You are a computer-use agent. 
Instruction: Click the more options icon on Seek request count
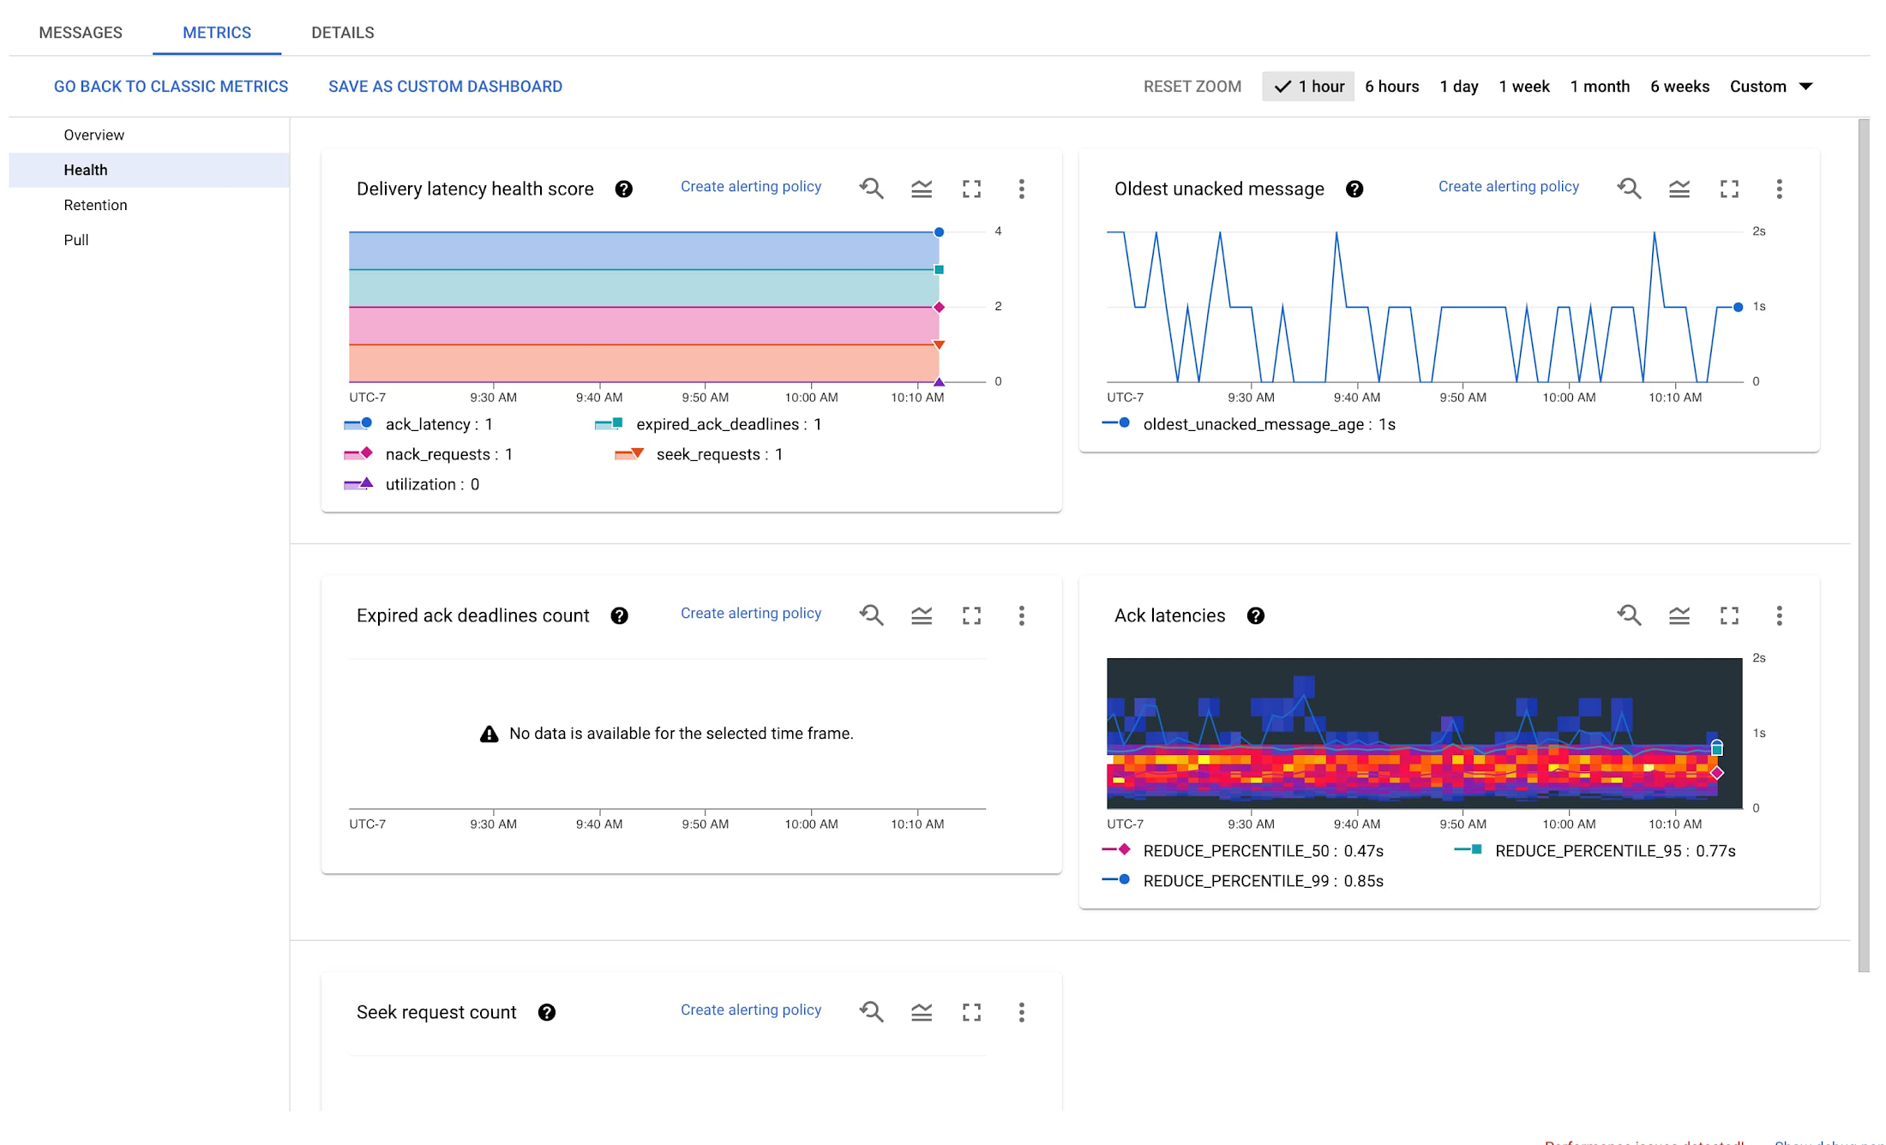coord(1023,1011)
